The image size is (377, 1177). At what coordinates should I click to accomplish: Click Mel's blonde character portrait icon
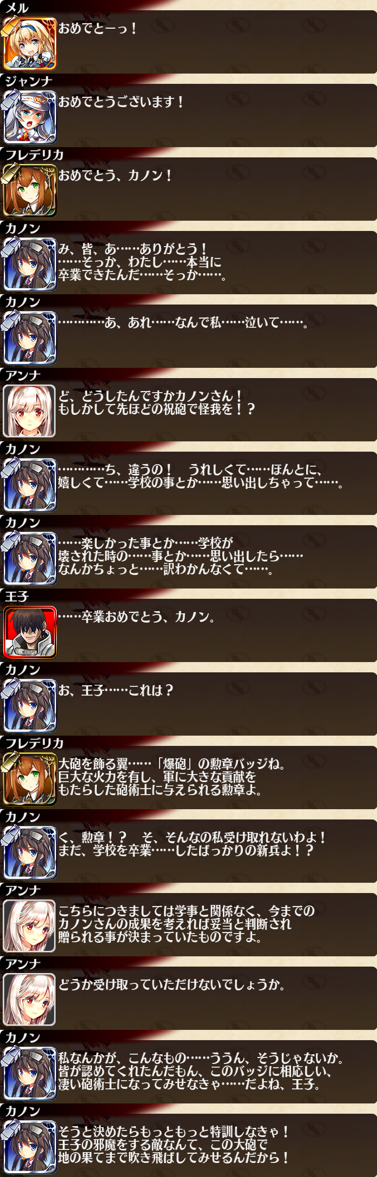tap(30, 44)
